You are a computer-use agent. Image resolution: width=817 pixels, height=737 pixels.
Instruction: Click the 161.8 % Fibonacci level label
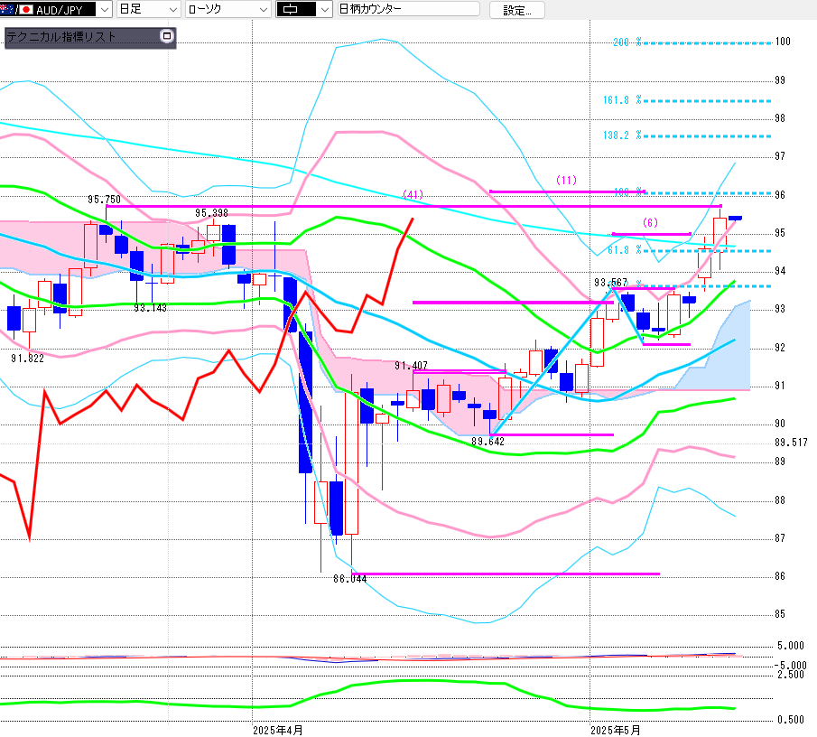coord(622,100)
